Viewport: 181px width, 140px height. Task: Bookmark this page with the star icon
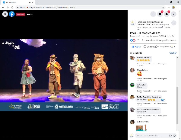[163, 7]
